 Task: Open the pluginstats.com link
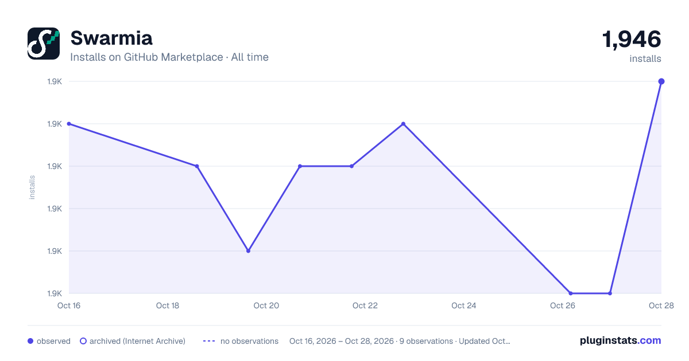click(x=621, y=340)
